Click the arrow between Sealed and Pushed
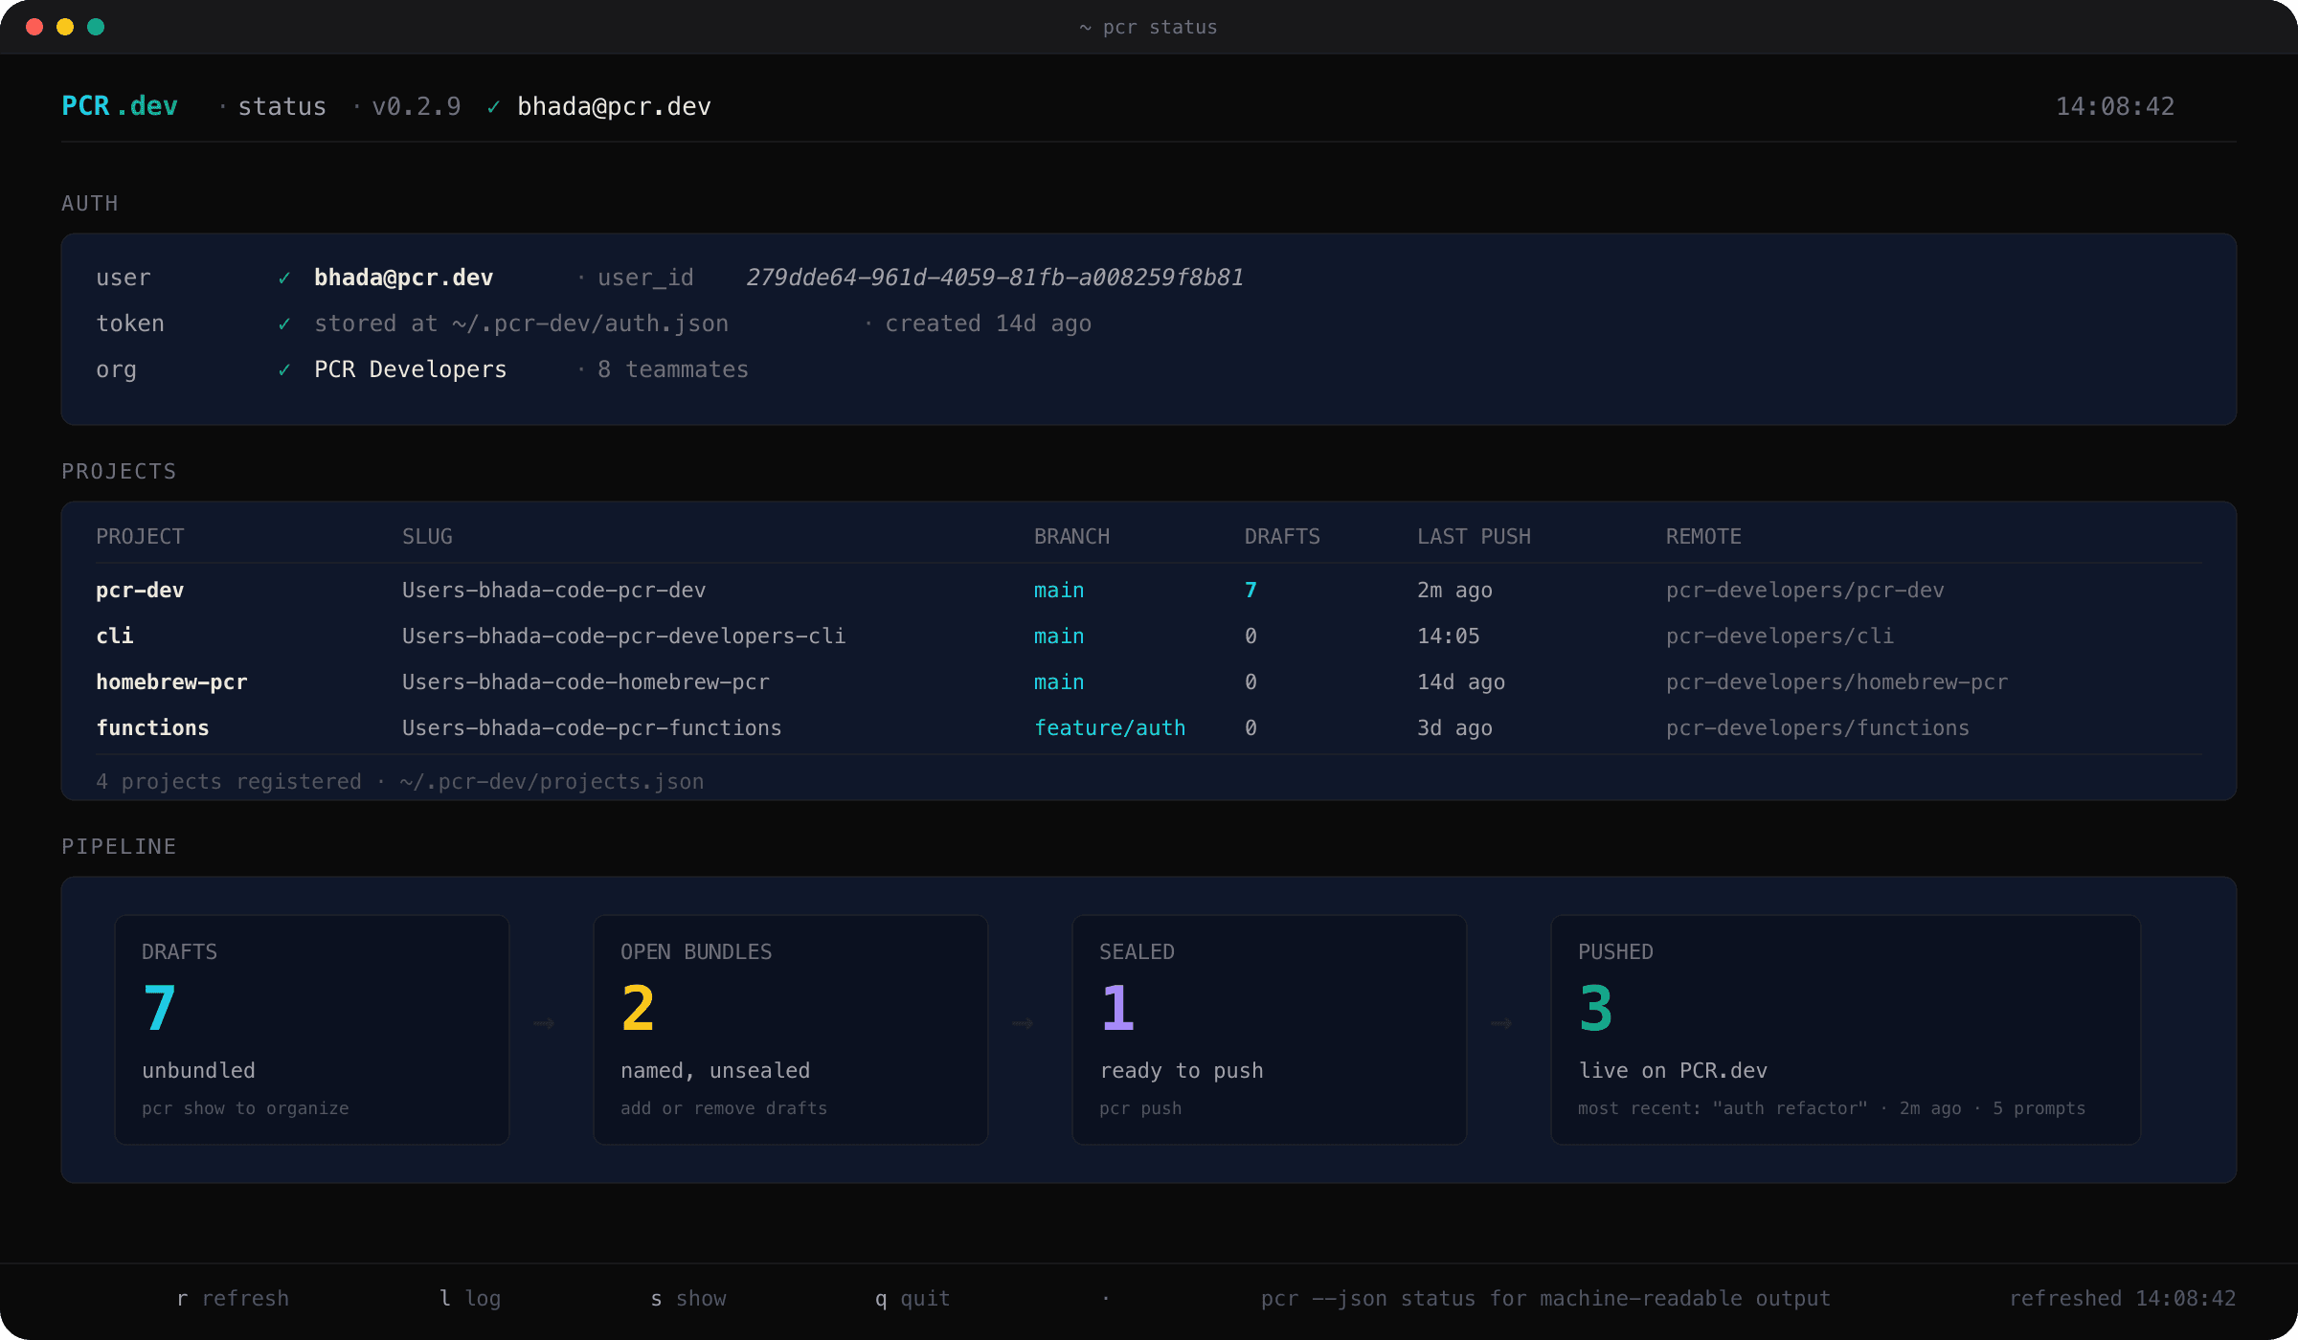Viewport: 2298px width, 1340px height. [1501, 1024]
